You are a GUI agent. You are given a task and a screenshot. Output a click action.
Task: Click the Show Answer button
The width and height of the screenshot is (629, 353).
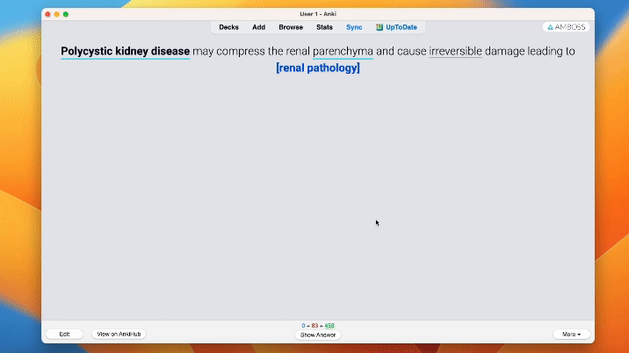point(318,335)
